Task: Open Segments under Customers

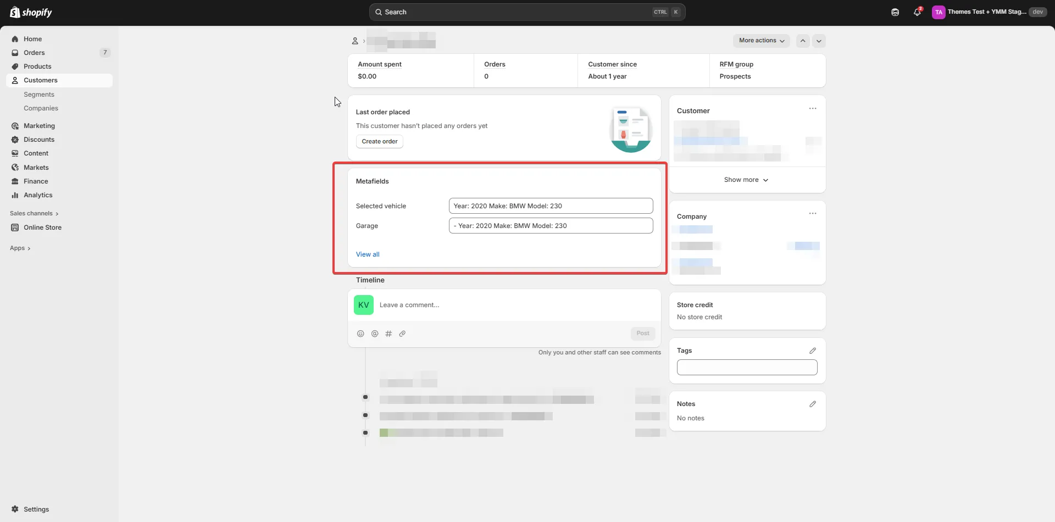Action: tap(39, 95)
